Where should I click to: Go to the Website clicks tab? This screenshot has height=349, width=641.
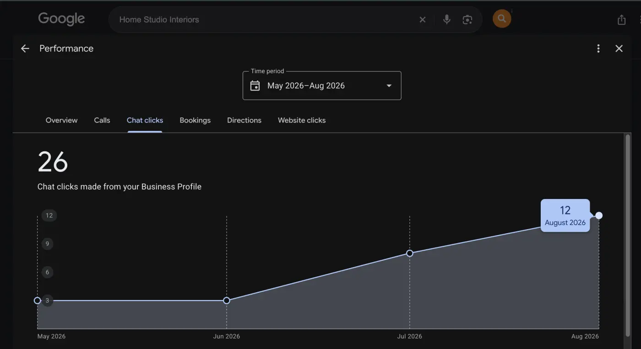(x=302, y=120)
